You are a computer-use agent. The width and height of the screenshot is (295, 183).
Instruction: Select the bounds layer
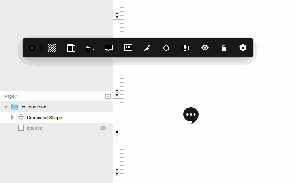pos(56,128)
